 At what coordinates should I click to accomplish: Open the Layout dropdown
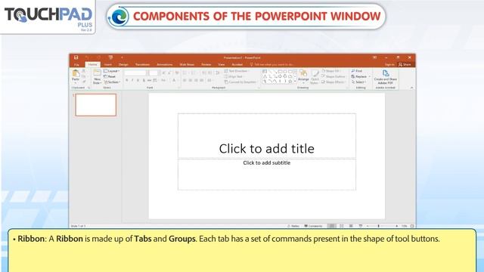[111, 71]
